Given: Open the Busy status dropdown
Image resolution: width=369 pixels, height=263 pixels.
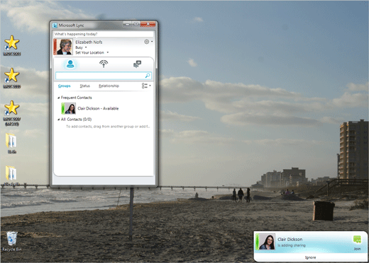Looking at the screenshot, I should 81,47.
